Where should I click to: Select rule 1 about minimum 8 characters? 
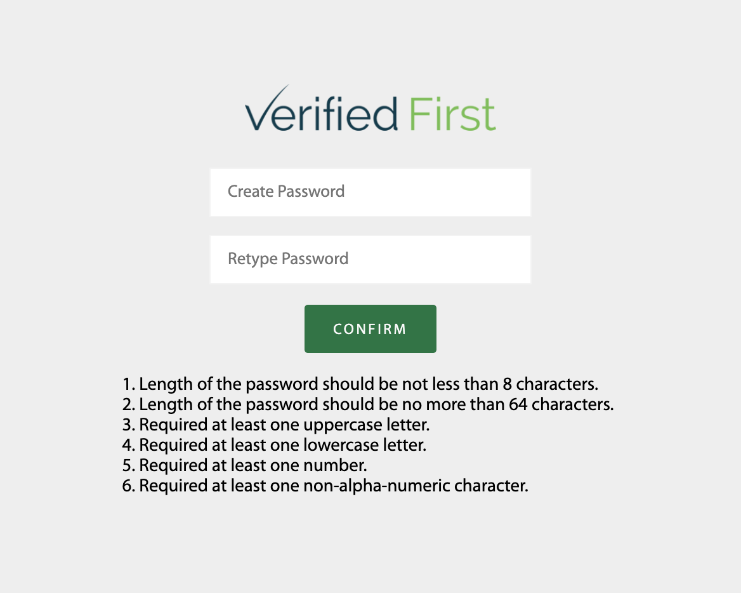pyautogui.click(x=360, y=385)
